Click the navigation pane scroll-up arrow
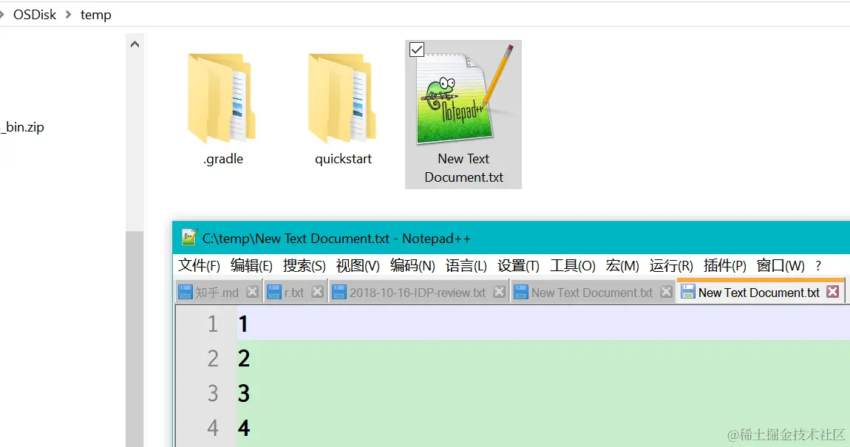The width and height of the screenshot is (850, 447). (135, 44)
